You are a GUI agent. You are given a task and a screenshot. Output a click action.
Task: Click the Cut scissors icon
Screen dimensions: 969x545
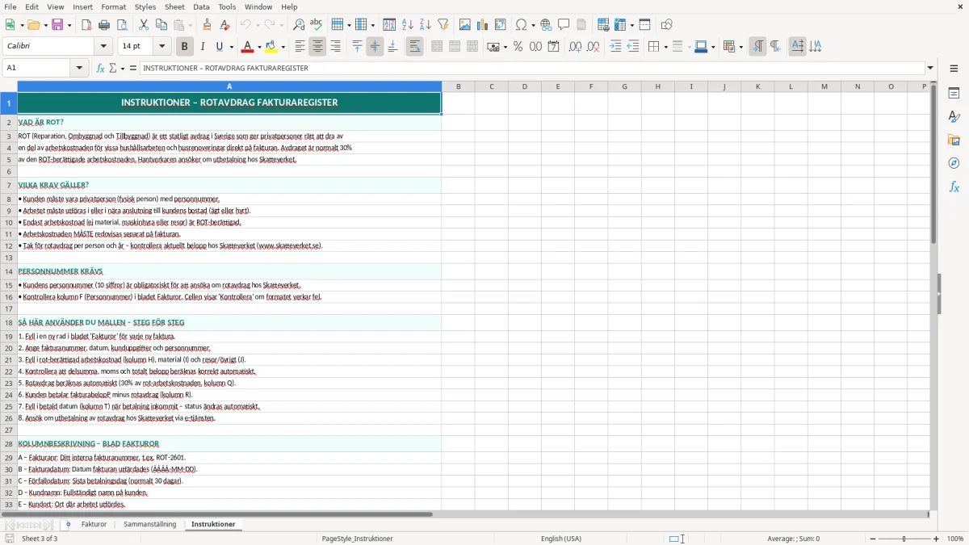(x=144, y=25)
